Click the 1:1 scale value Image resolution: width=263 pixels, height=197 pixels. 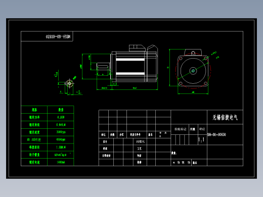[x=201, y=139]
